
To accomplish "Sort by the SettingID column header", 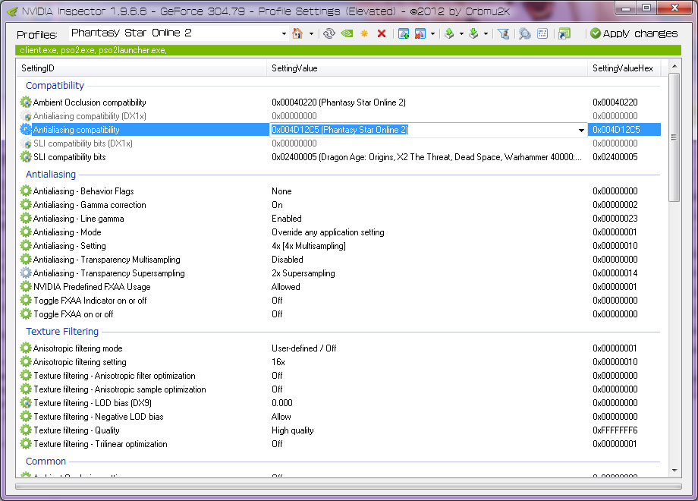I will coord(143,68).
